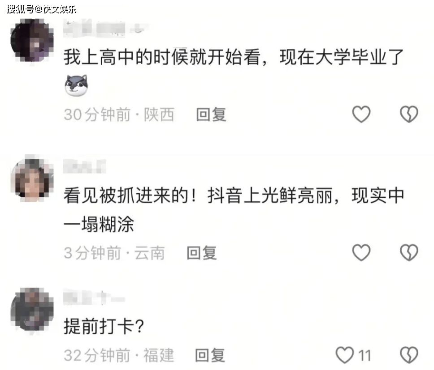This screenshot has height=370, width=434.
Task: Select the comment text 提前打卡?
Action: (x=104, y=326)
